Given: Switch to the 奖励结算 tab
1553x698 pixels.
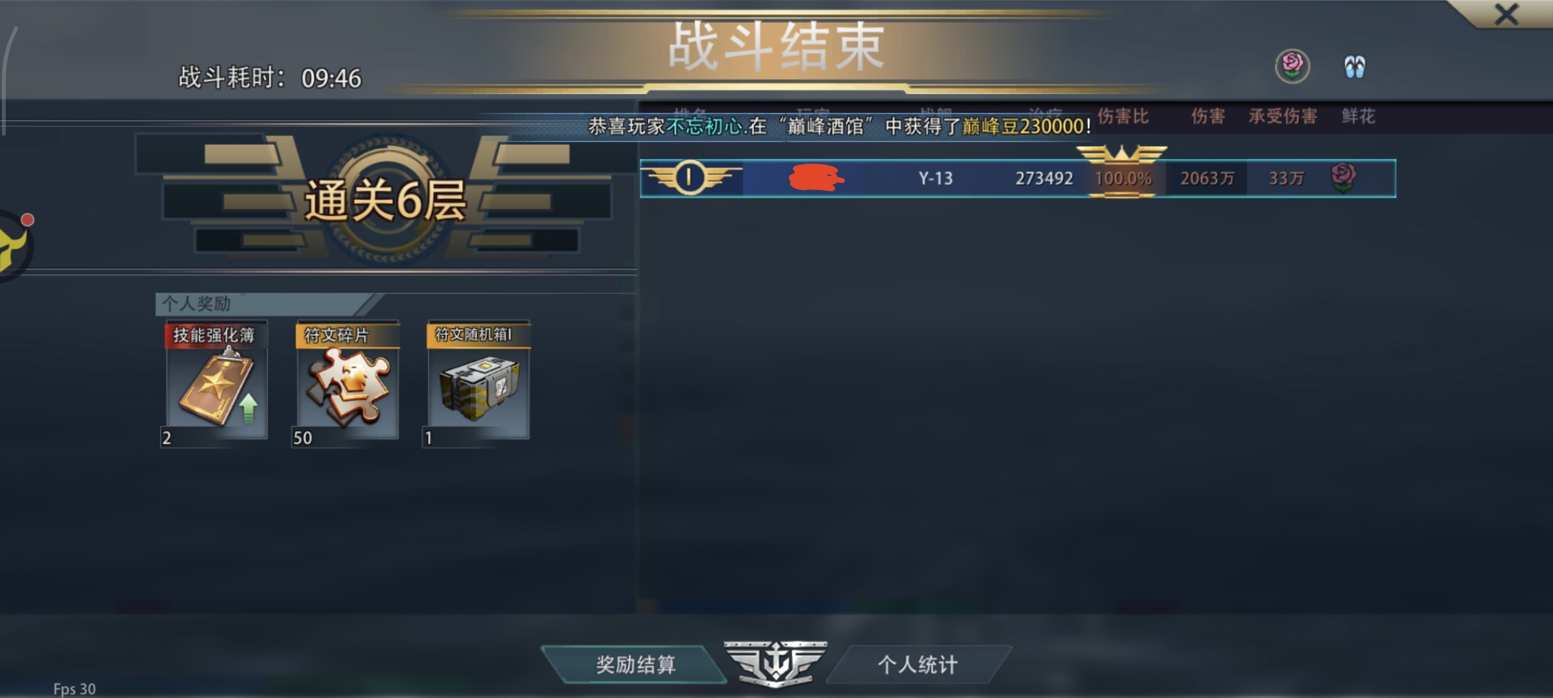Looking at the screenshot, I should 634,664.
